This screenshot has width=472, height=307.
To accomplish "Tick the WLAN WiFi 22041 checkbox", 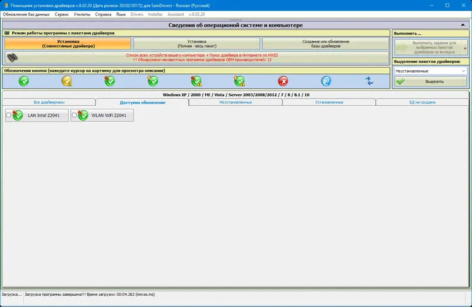I will point(74,115).
